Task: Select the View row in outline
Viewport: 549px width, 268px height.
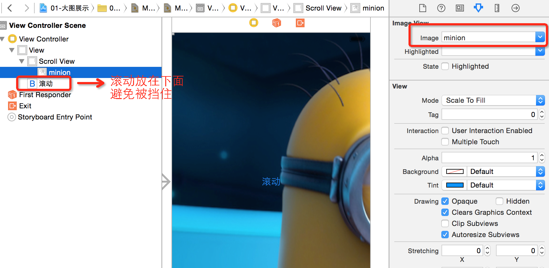Action: coord(81,50)
